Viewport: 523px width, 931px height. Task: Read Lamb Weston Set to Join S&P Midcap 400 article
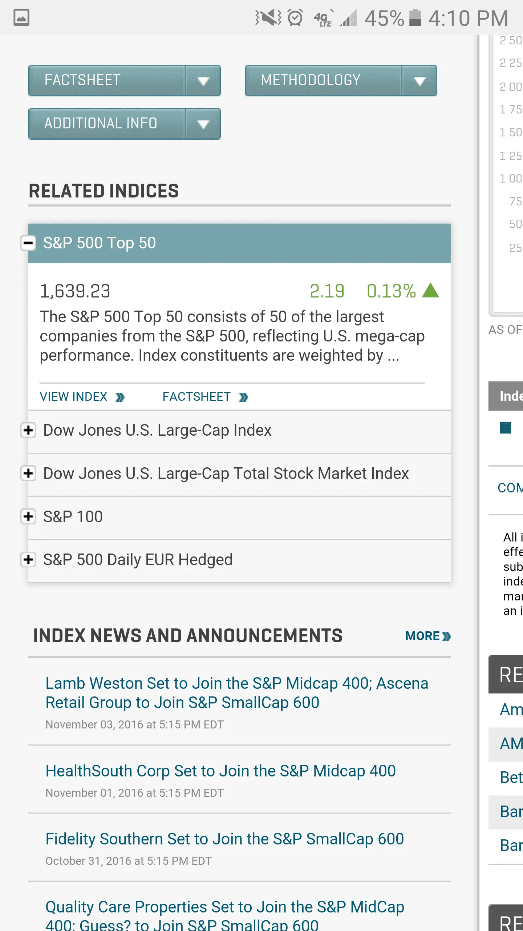(x=237, y=693)
